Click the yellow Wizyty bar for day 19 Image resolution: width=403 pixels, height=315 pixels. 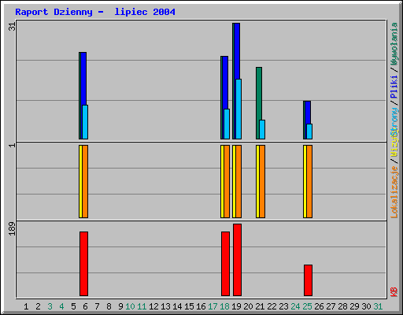tap(234, 181)
